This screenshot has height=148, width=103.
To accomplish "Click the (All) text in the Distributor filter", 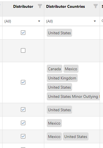I will 8,21.
